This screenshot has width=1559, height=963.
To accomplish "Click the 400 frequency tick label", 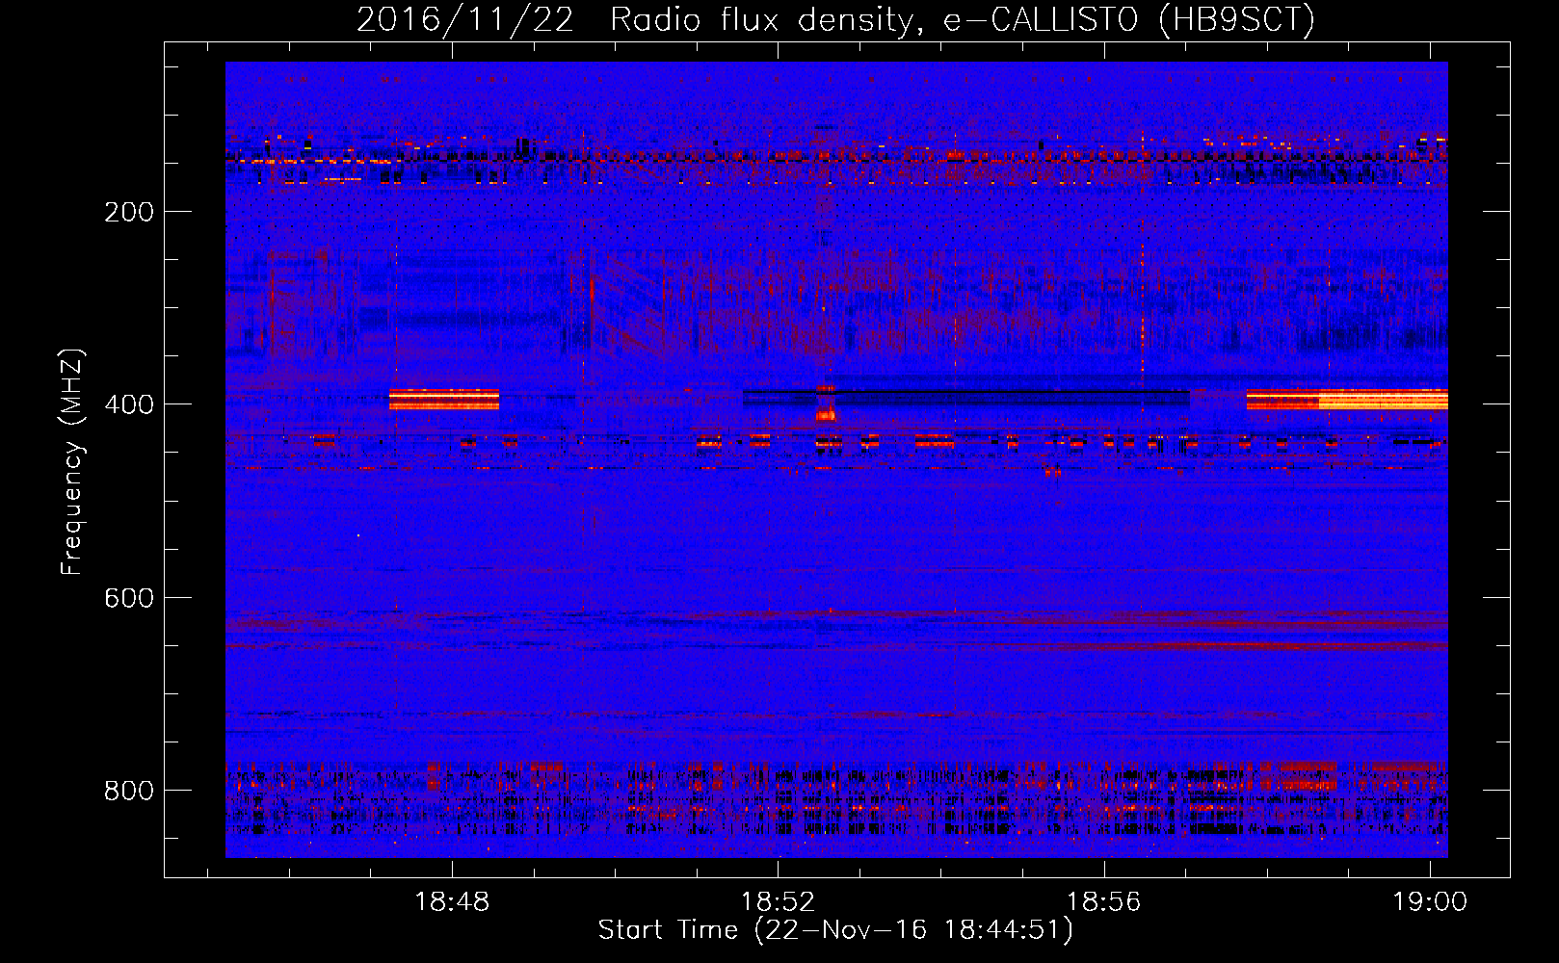I will (129, 404).
